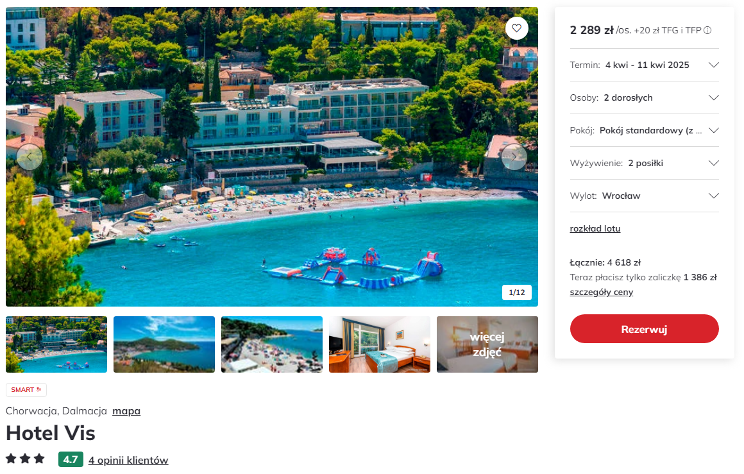
Task: Open więcej zdjęć photo gallery thumbnail
Action: pyautogui.click(x=487, y=344)
